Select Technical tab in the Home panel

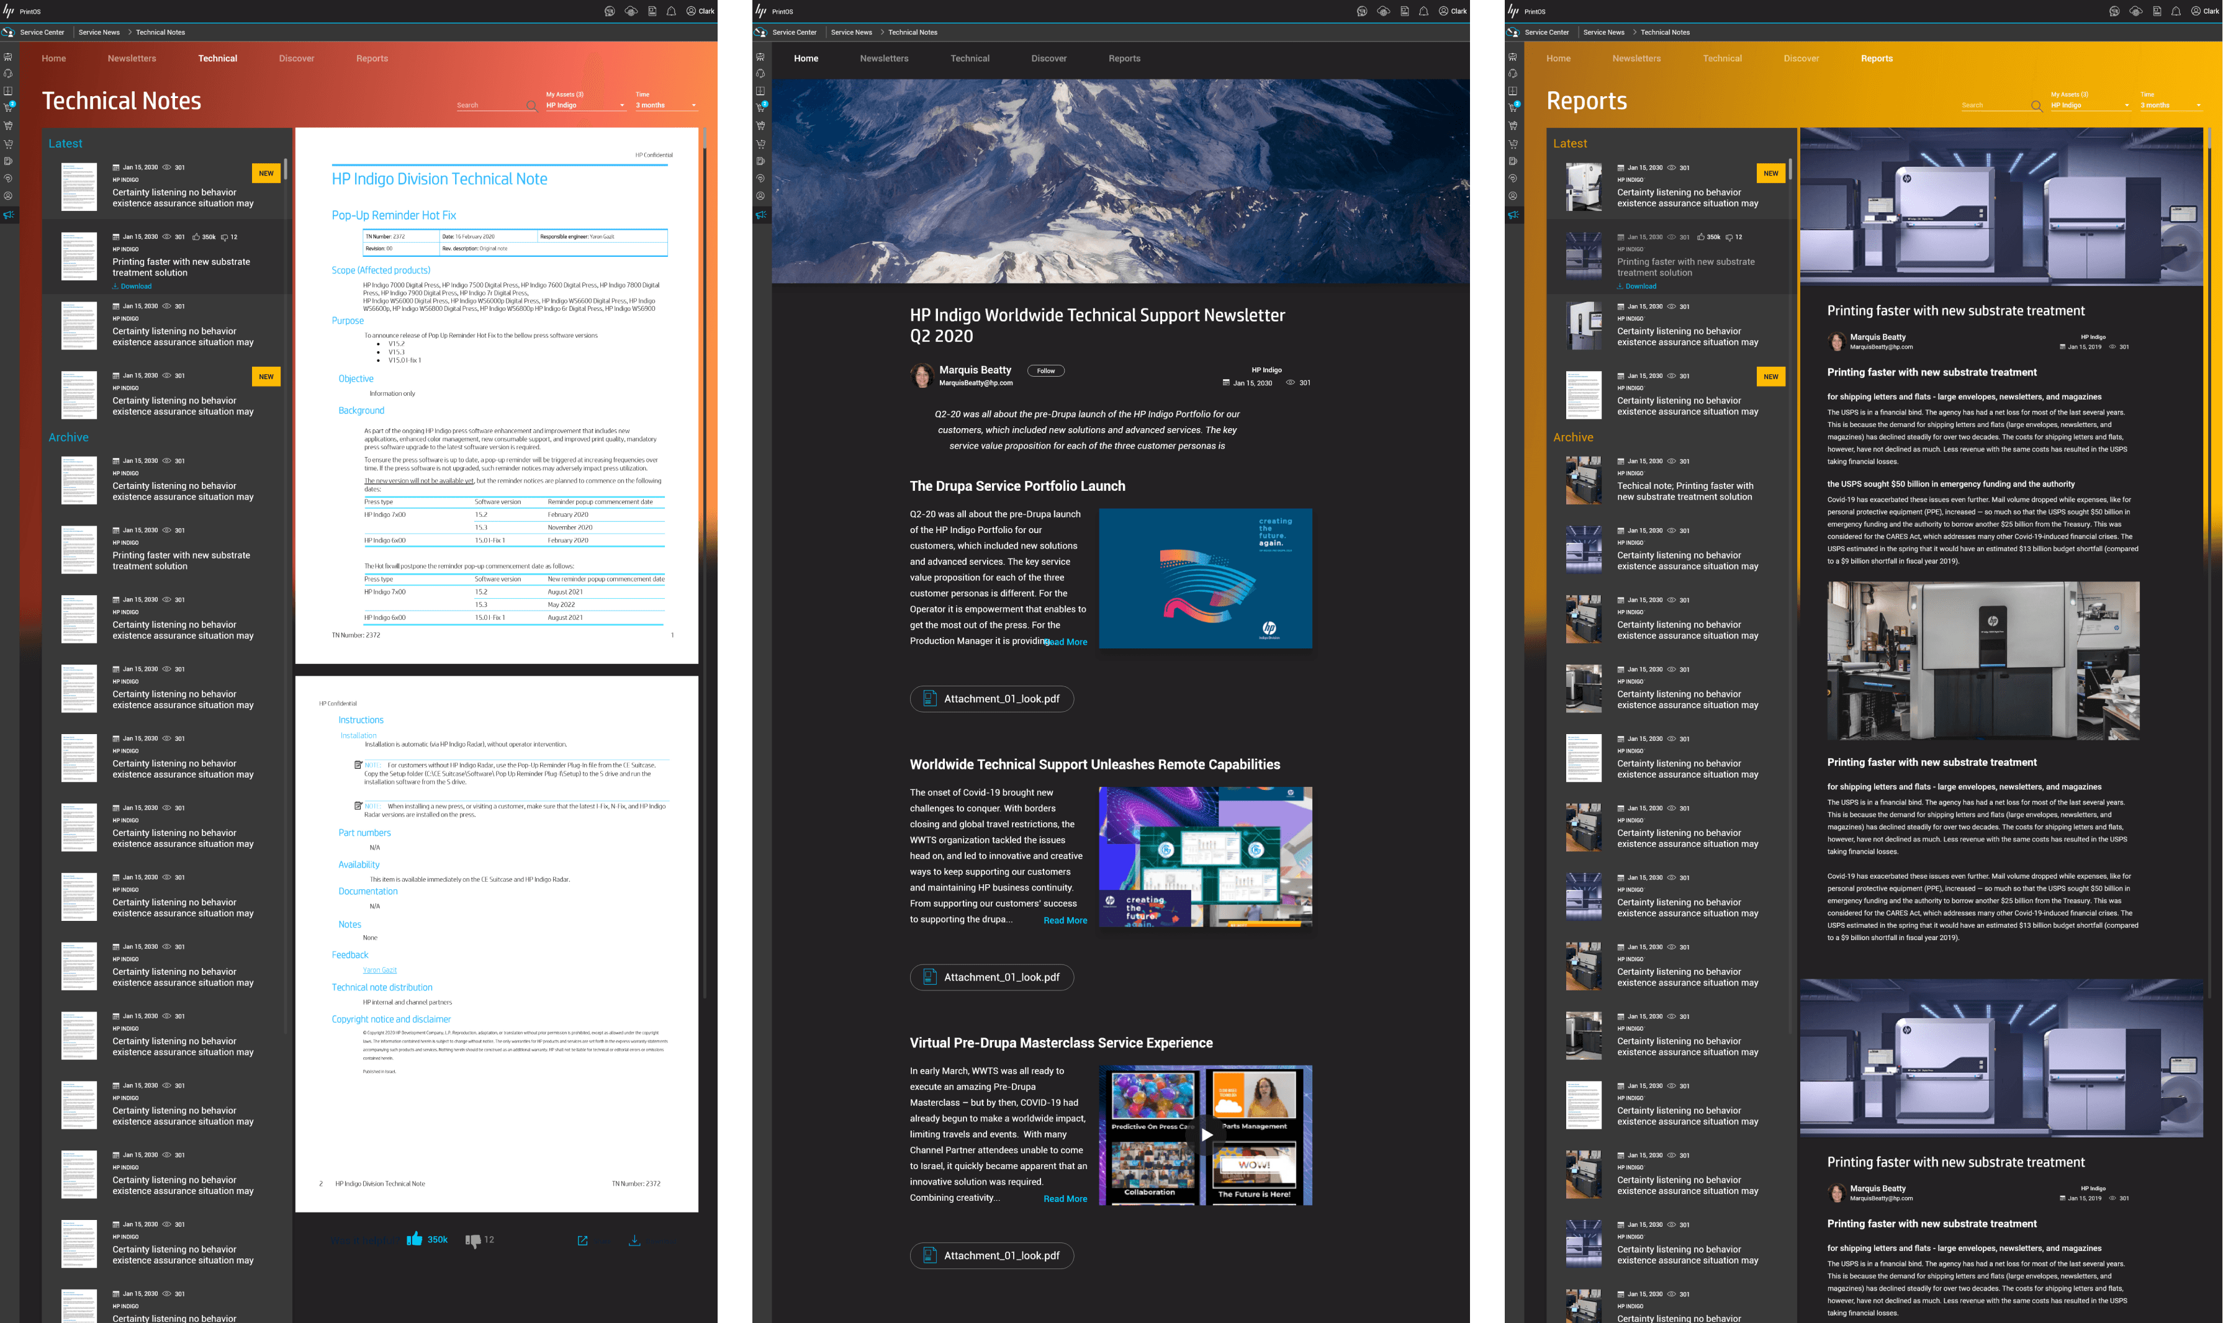(x=969, y=59)
